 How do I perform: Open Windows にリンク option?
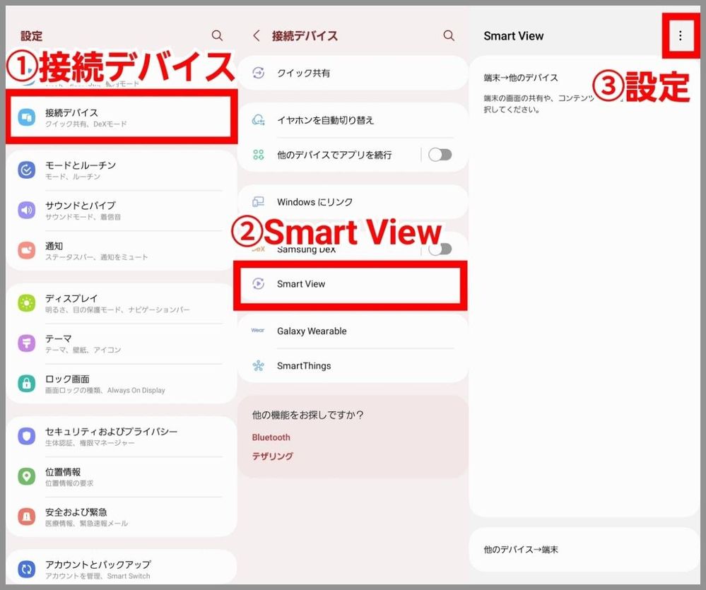coord(353,201)
